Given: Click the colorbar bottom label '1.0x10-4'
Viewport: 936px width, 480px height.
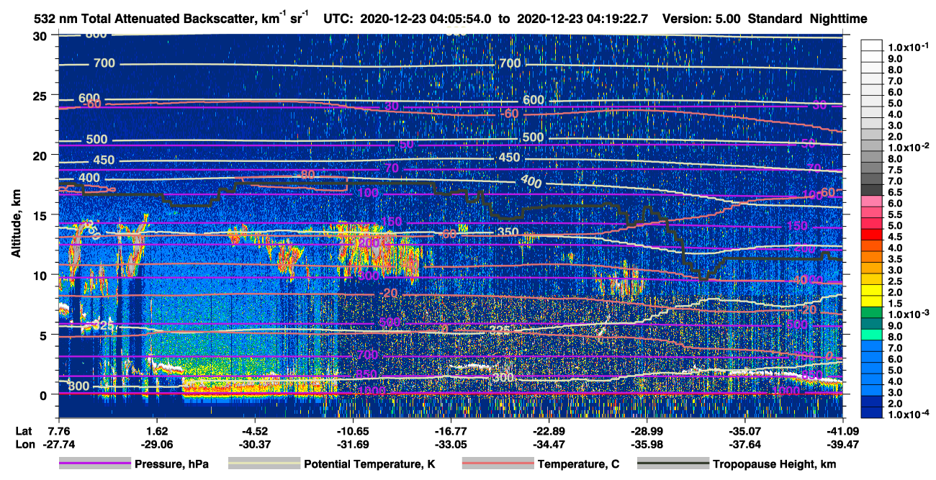Looking at the screenshot, I should (x=909, y=415).
